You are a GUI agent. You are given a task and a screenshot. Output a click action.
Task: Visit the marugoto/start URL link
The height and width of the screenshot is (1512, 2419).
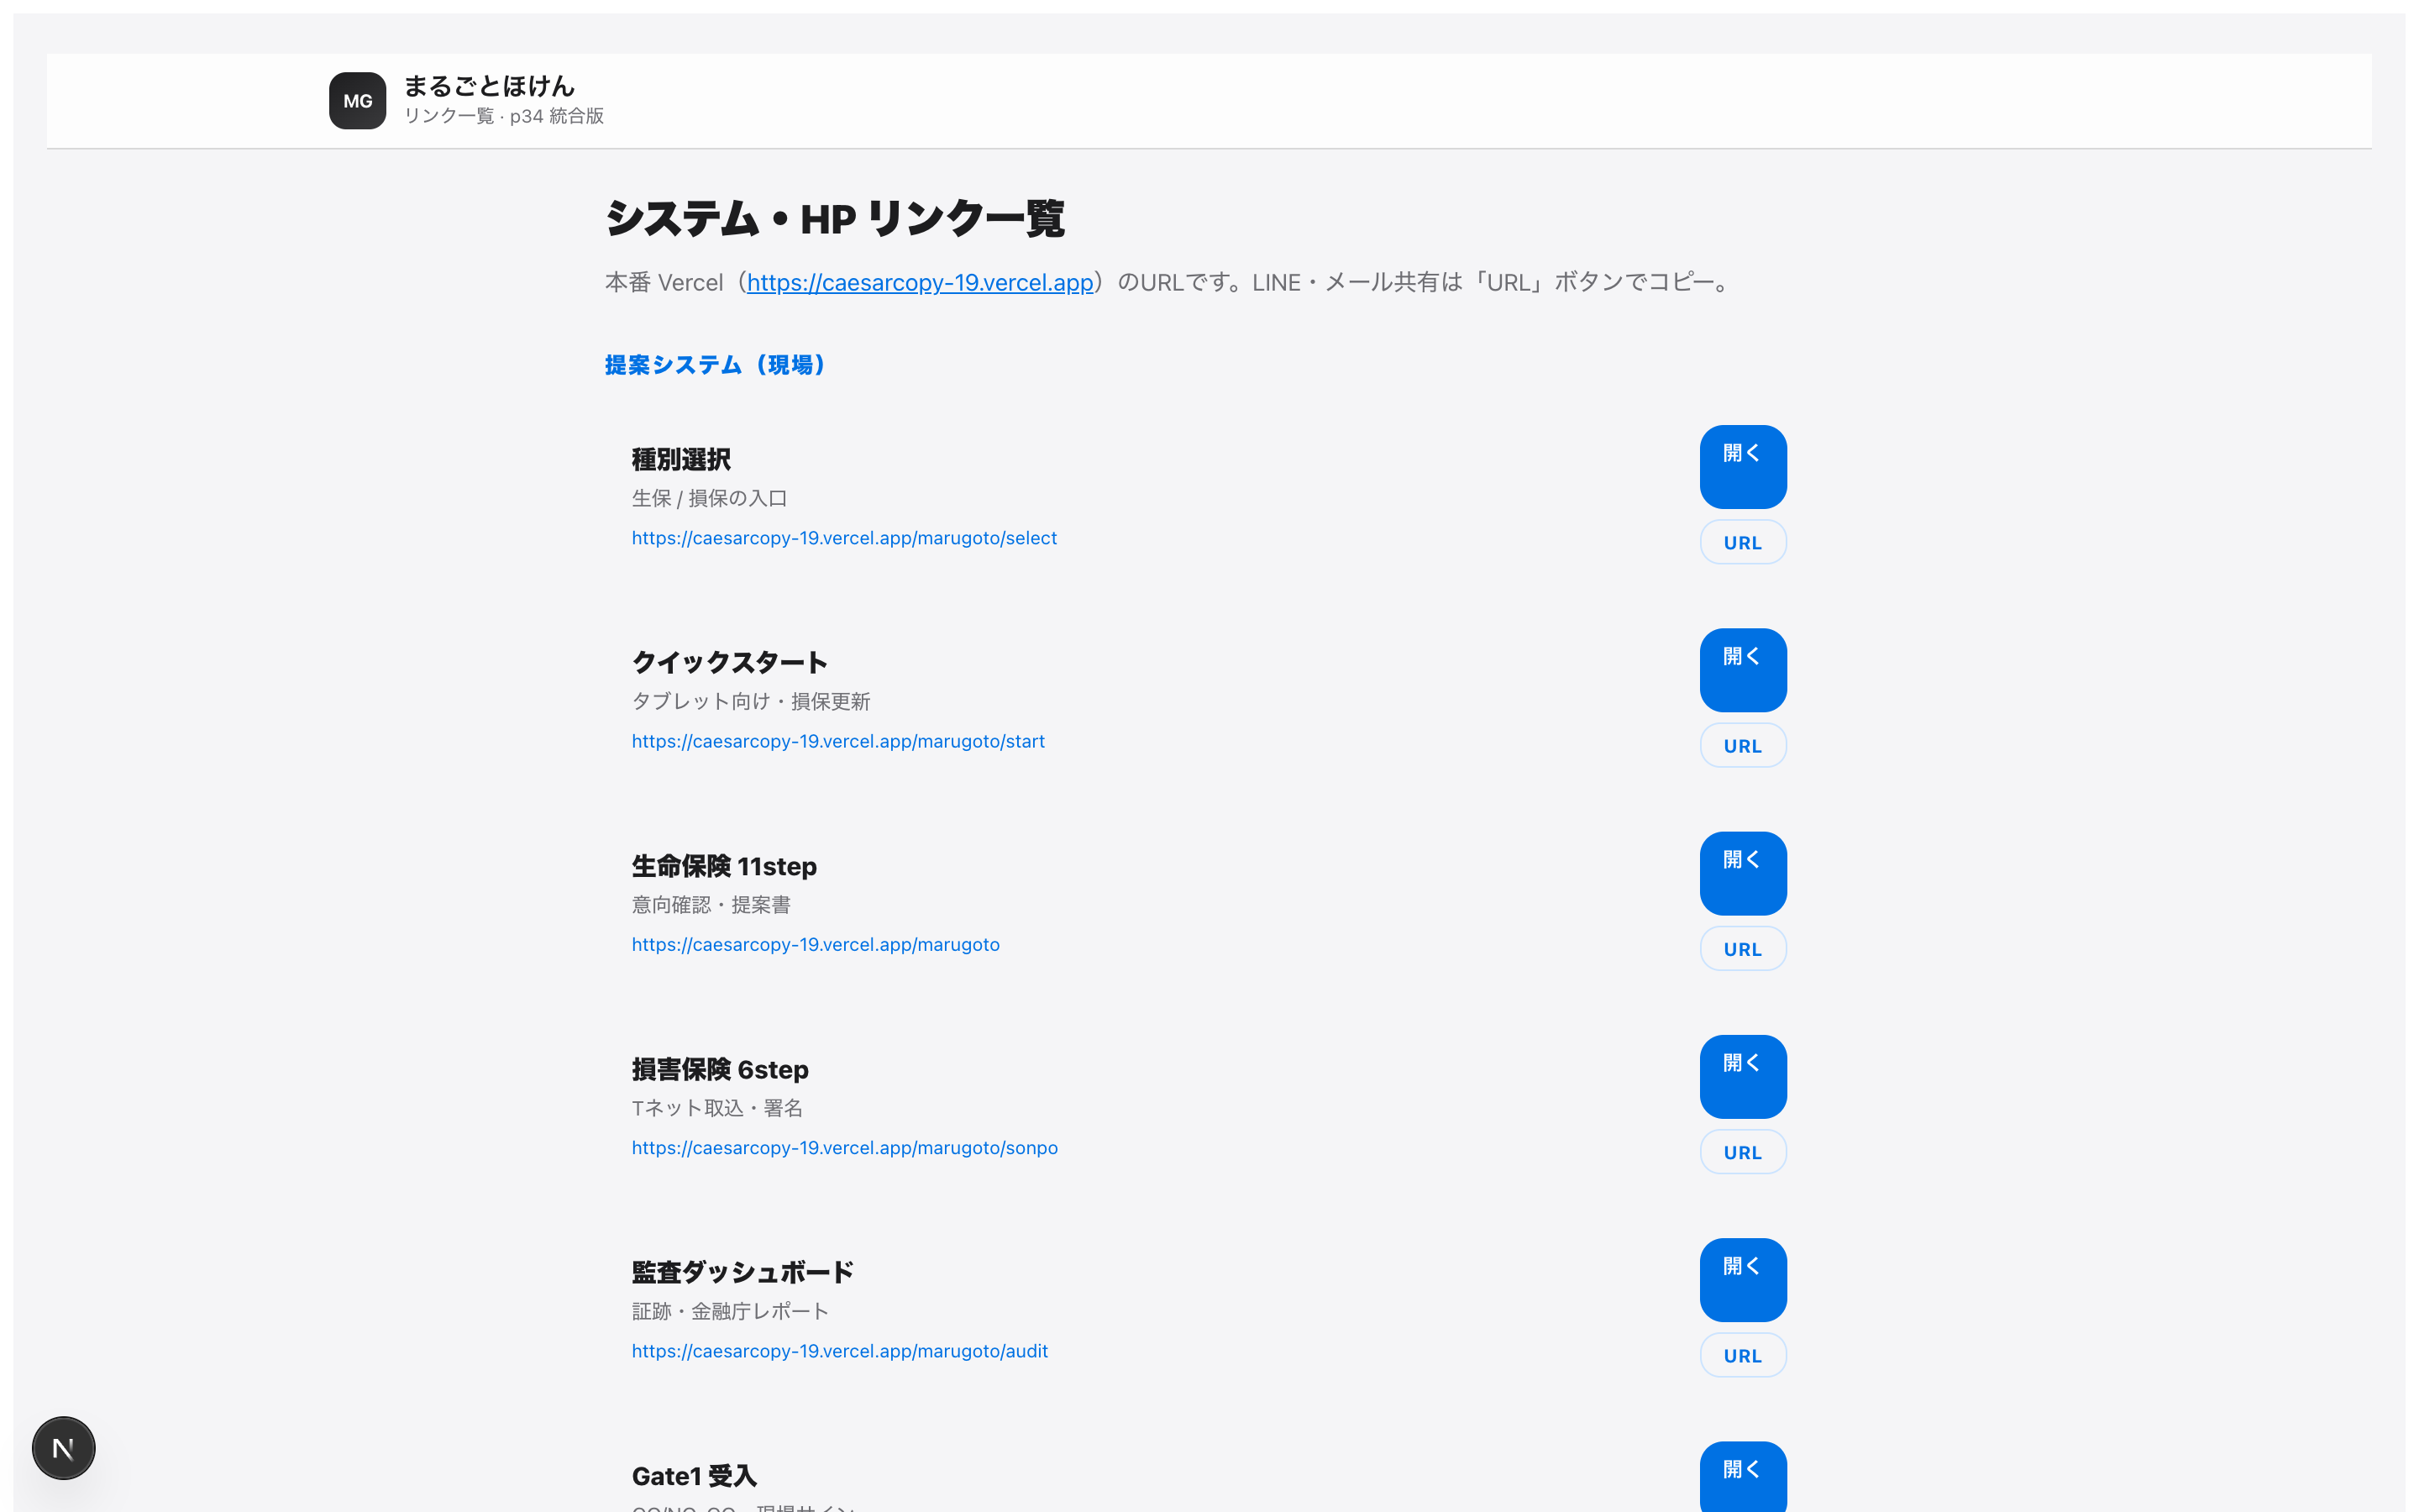[x=837, y=741]
